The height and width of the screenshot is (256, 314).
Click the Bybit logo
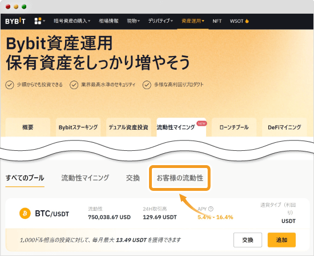[x=15, y=21]
